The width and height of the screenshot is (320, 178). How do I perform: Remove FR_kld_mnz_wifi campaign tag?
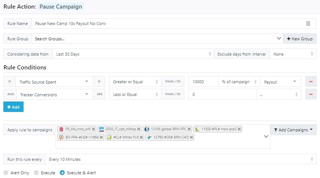93,129
